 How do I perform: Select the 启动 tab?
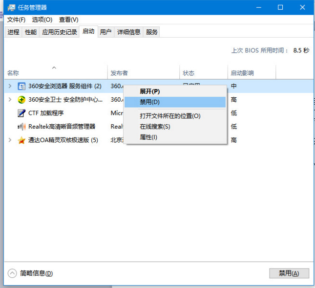[x=88, y=31]
